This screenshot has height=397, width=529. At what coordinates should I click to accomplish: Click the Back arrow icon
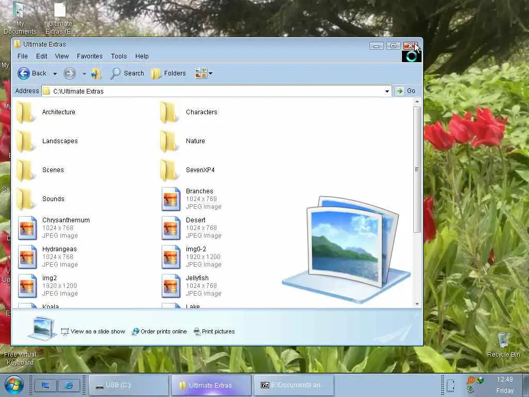tap(24, 73)
